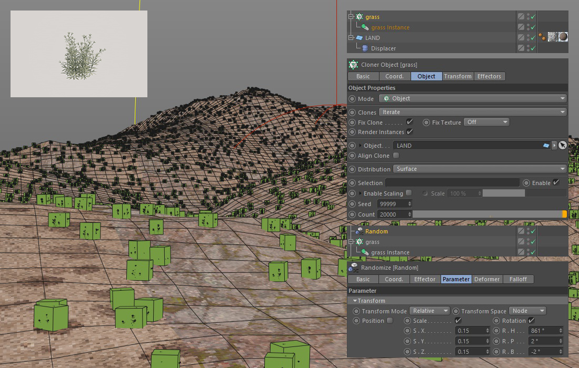Click the object picker arrow beside LAND field
This screenshot has width=579, height=368.
563,146
